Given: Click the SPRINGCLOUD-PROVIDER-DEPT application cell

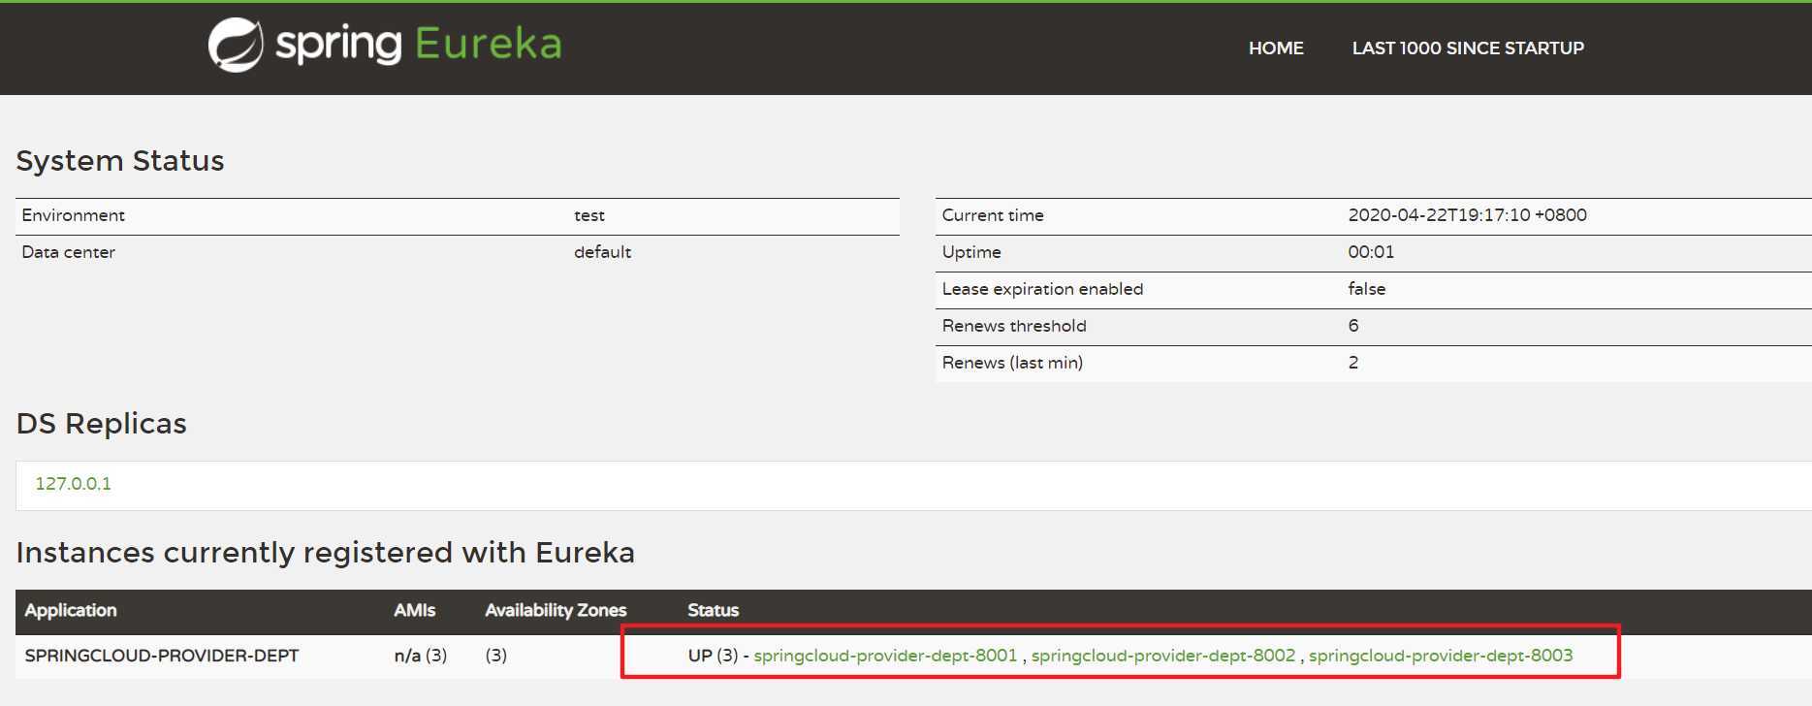Looking at the screenshot, I should point(162,656).
